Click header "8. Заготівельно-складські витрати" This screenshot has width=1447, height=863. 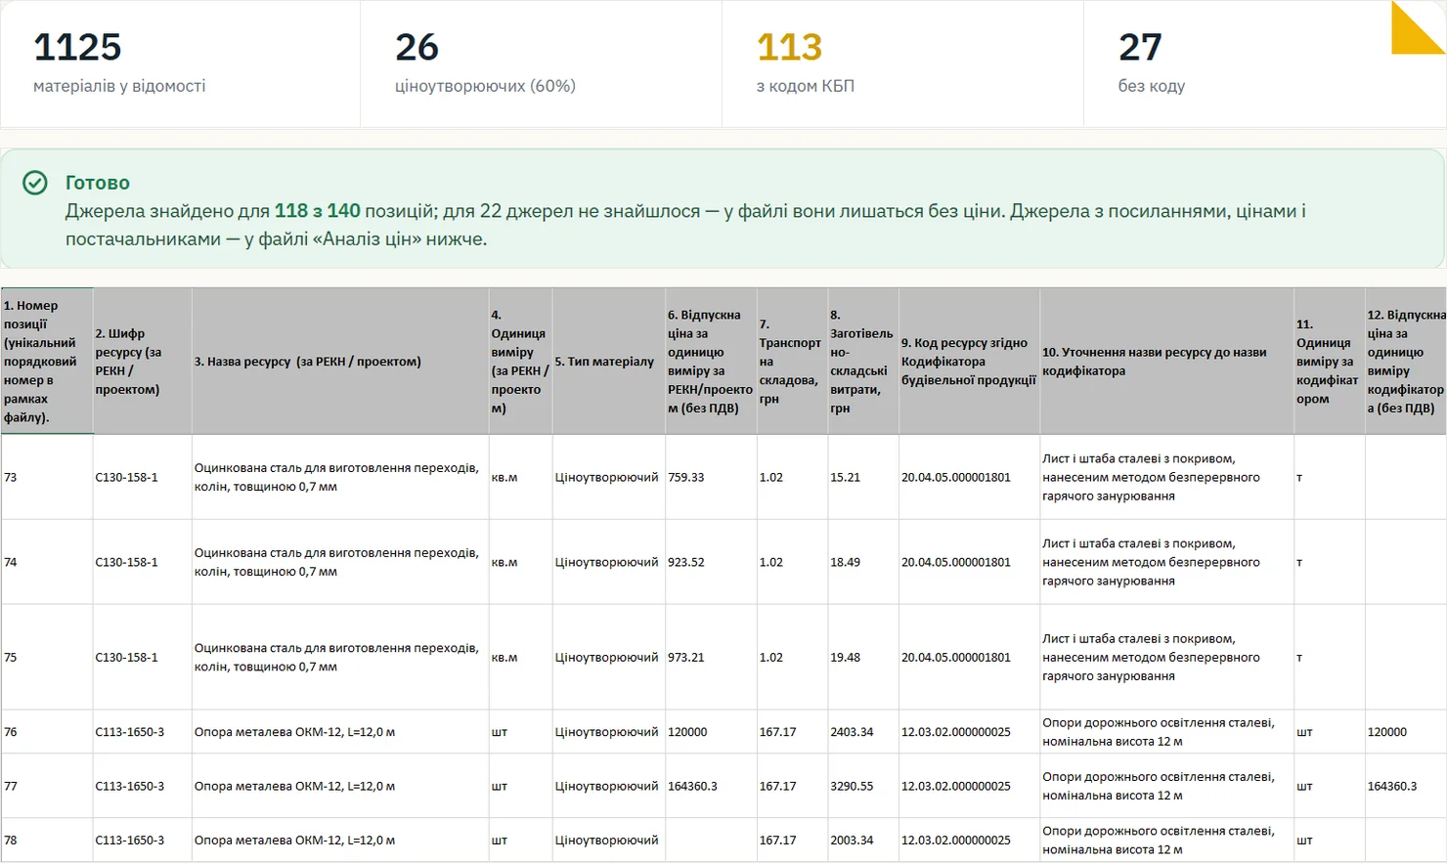pos(863,362)
